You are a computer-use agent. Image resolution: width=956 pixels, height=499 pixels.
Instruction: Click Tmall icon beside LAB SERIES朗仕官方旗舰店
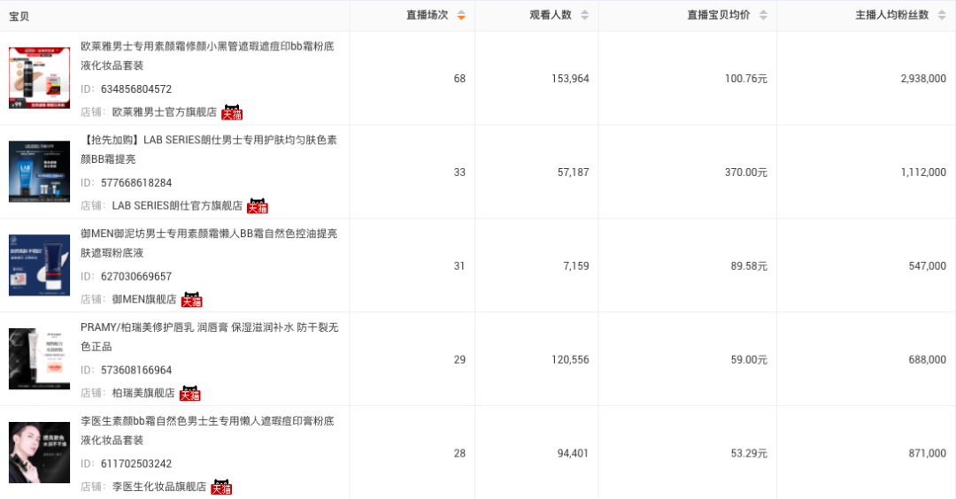pyautogui.click(x=258, y=206)
